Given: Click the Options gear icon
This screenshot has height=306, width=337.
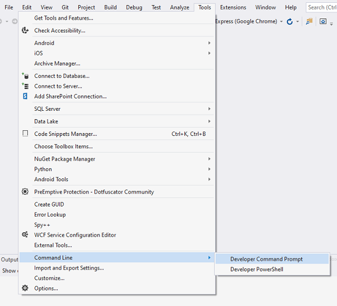Looking at the screenshot, I should (25, 288).
